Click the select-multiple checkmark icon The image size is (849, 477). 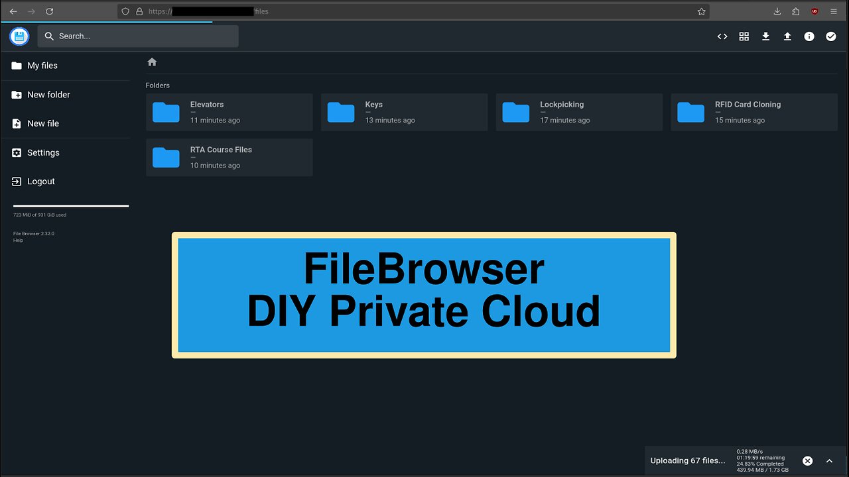tap(831, 36)
